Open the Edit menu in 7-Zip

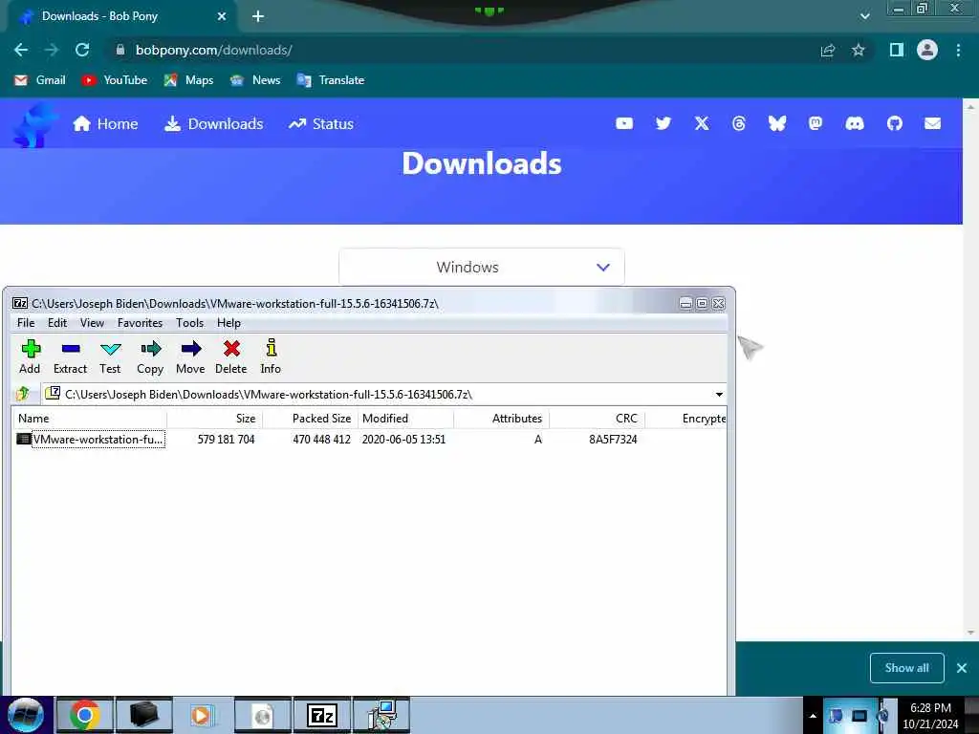point(56,323)
